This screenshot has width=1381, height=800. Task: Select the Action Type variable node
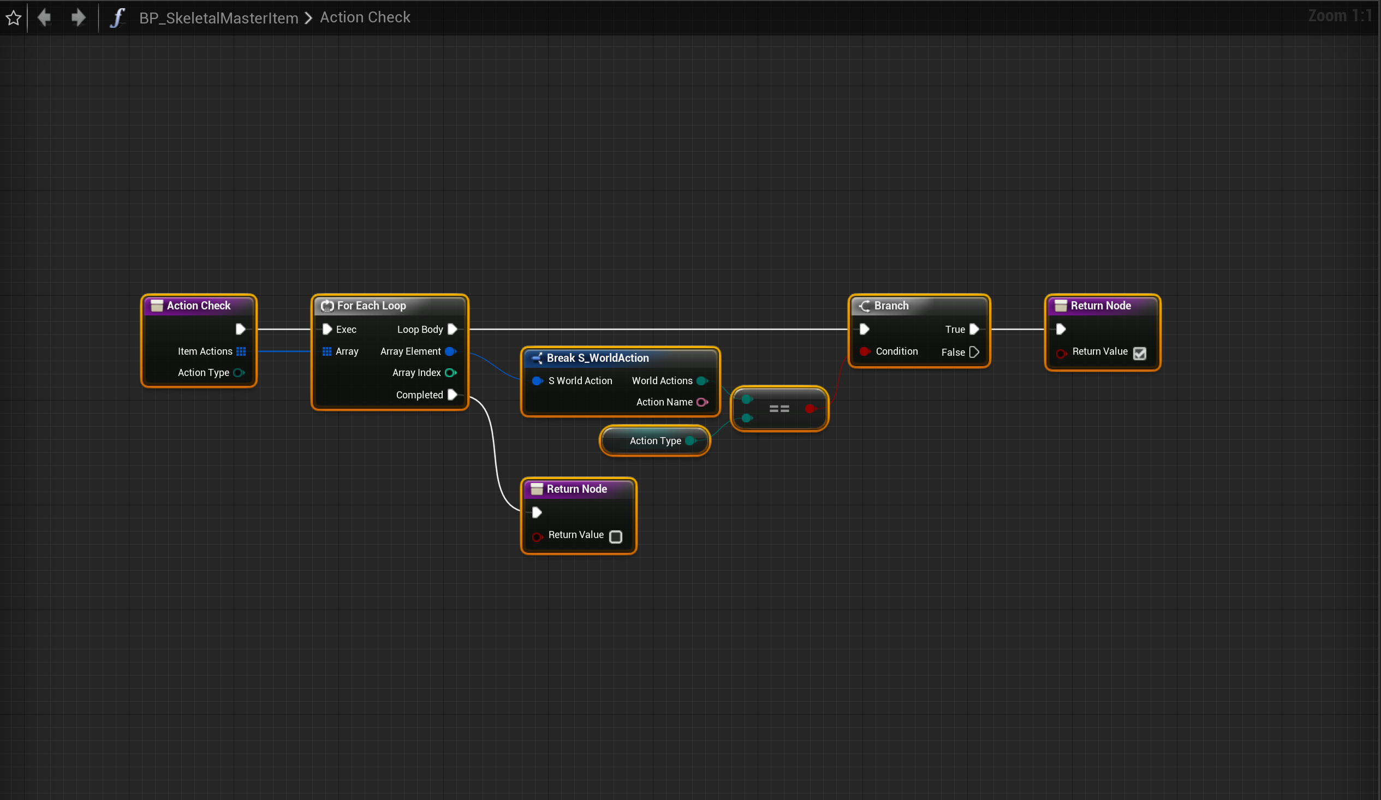(x=654, y=440)
